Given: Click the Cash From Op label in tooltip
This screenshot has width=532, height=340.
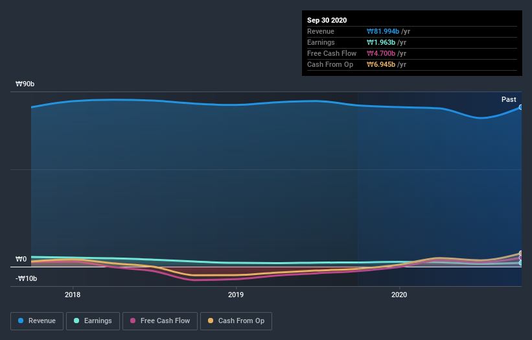Looking at the screenshot, I should 330,64.
